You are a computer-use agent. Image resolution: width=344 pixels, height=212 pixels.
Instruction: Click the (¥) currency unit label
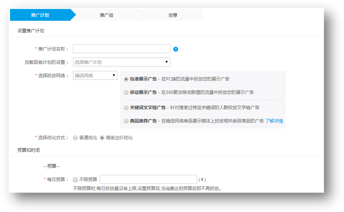point(202,180)
